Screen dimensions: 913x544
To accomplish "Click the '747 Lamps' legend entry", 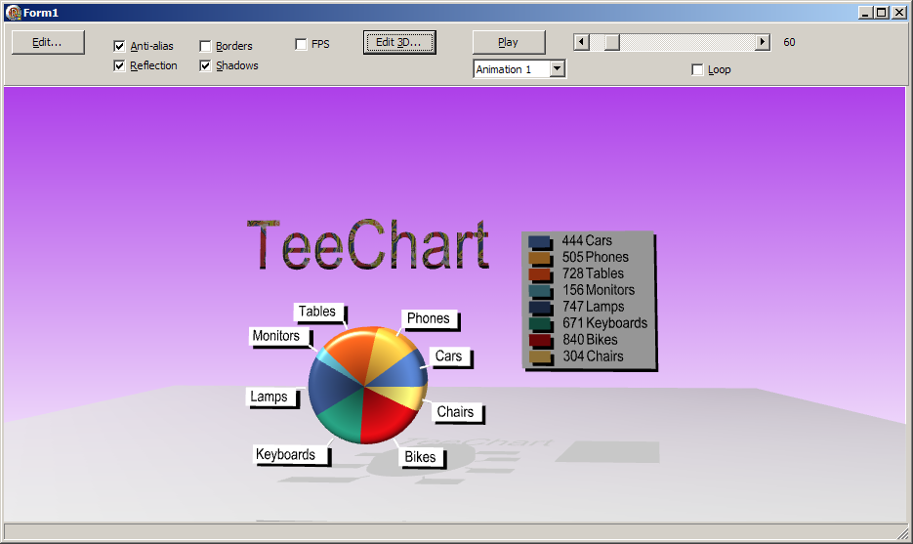I will (x=594, y=307).
